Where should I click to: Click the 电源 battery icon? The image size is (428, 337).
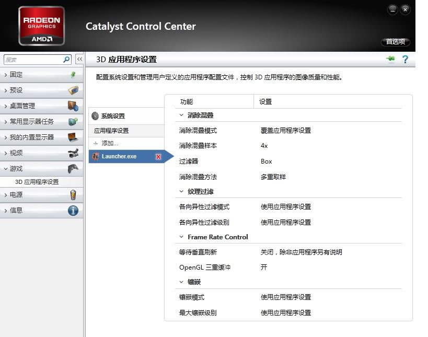click(73, 195)
